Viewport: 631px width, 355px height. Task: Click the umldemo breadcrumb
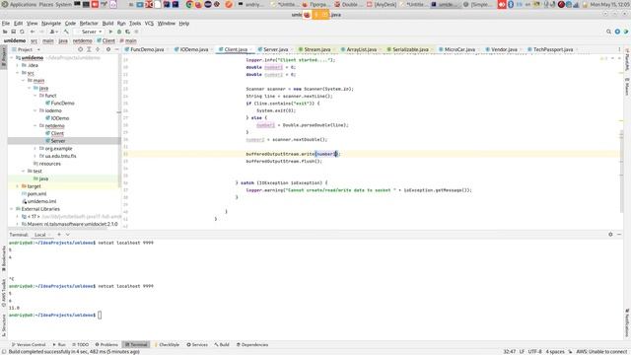[x=15, y=40]
